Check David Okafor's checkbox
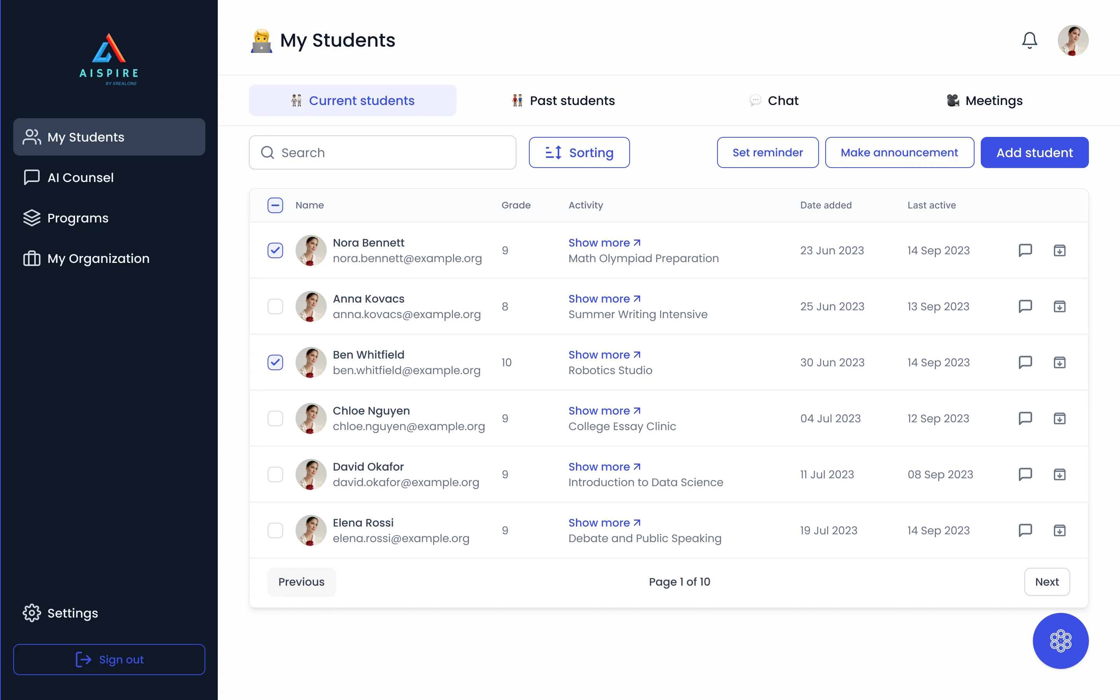The image size is (1120, 700). (x=275, y=474)
